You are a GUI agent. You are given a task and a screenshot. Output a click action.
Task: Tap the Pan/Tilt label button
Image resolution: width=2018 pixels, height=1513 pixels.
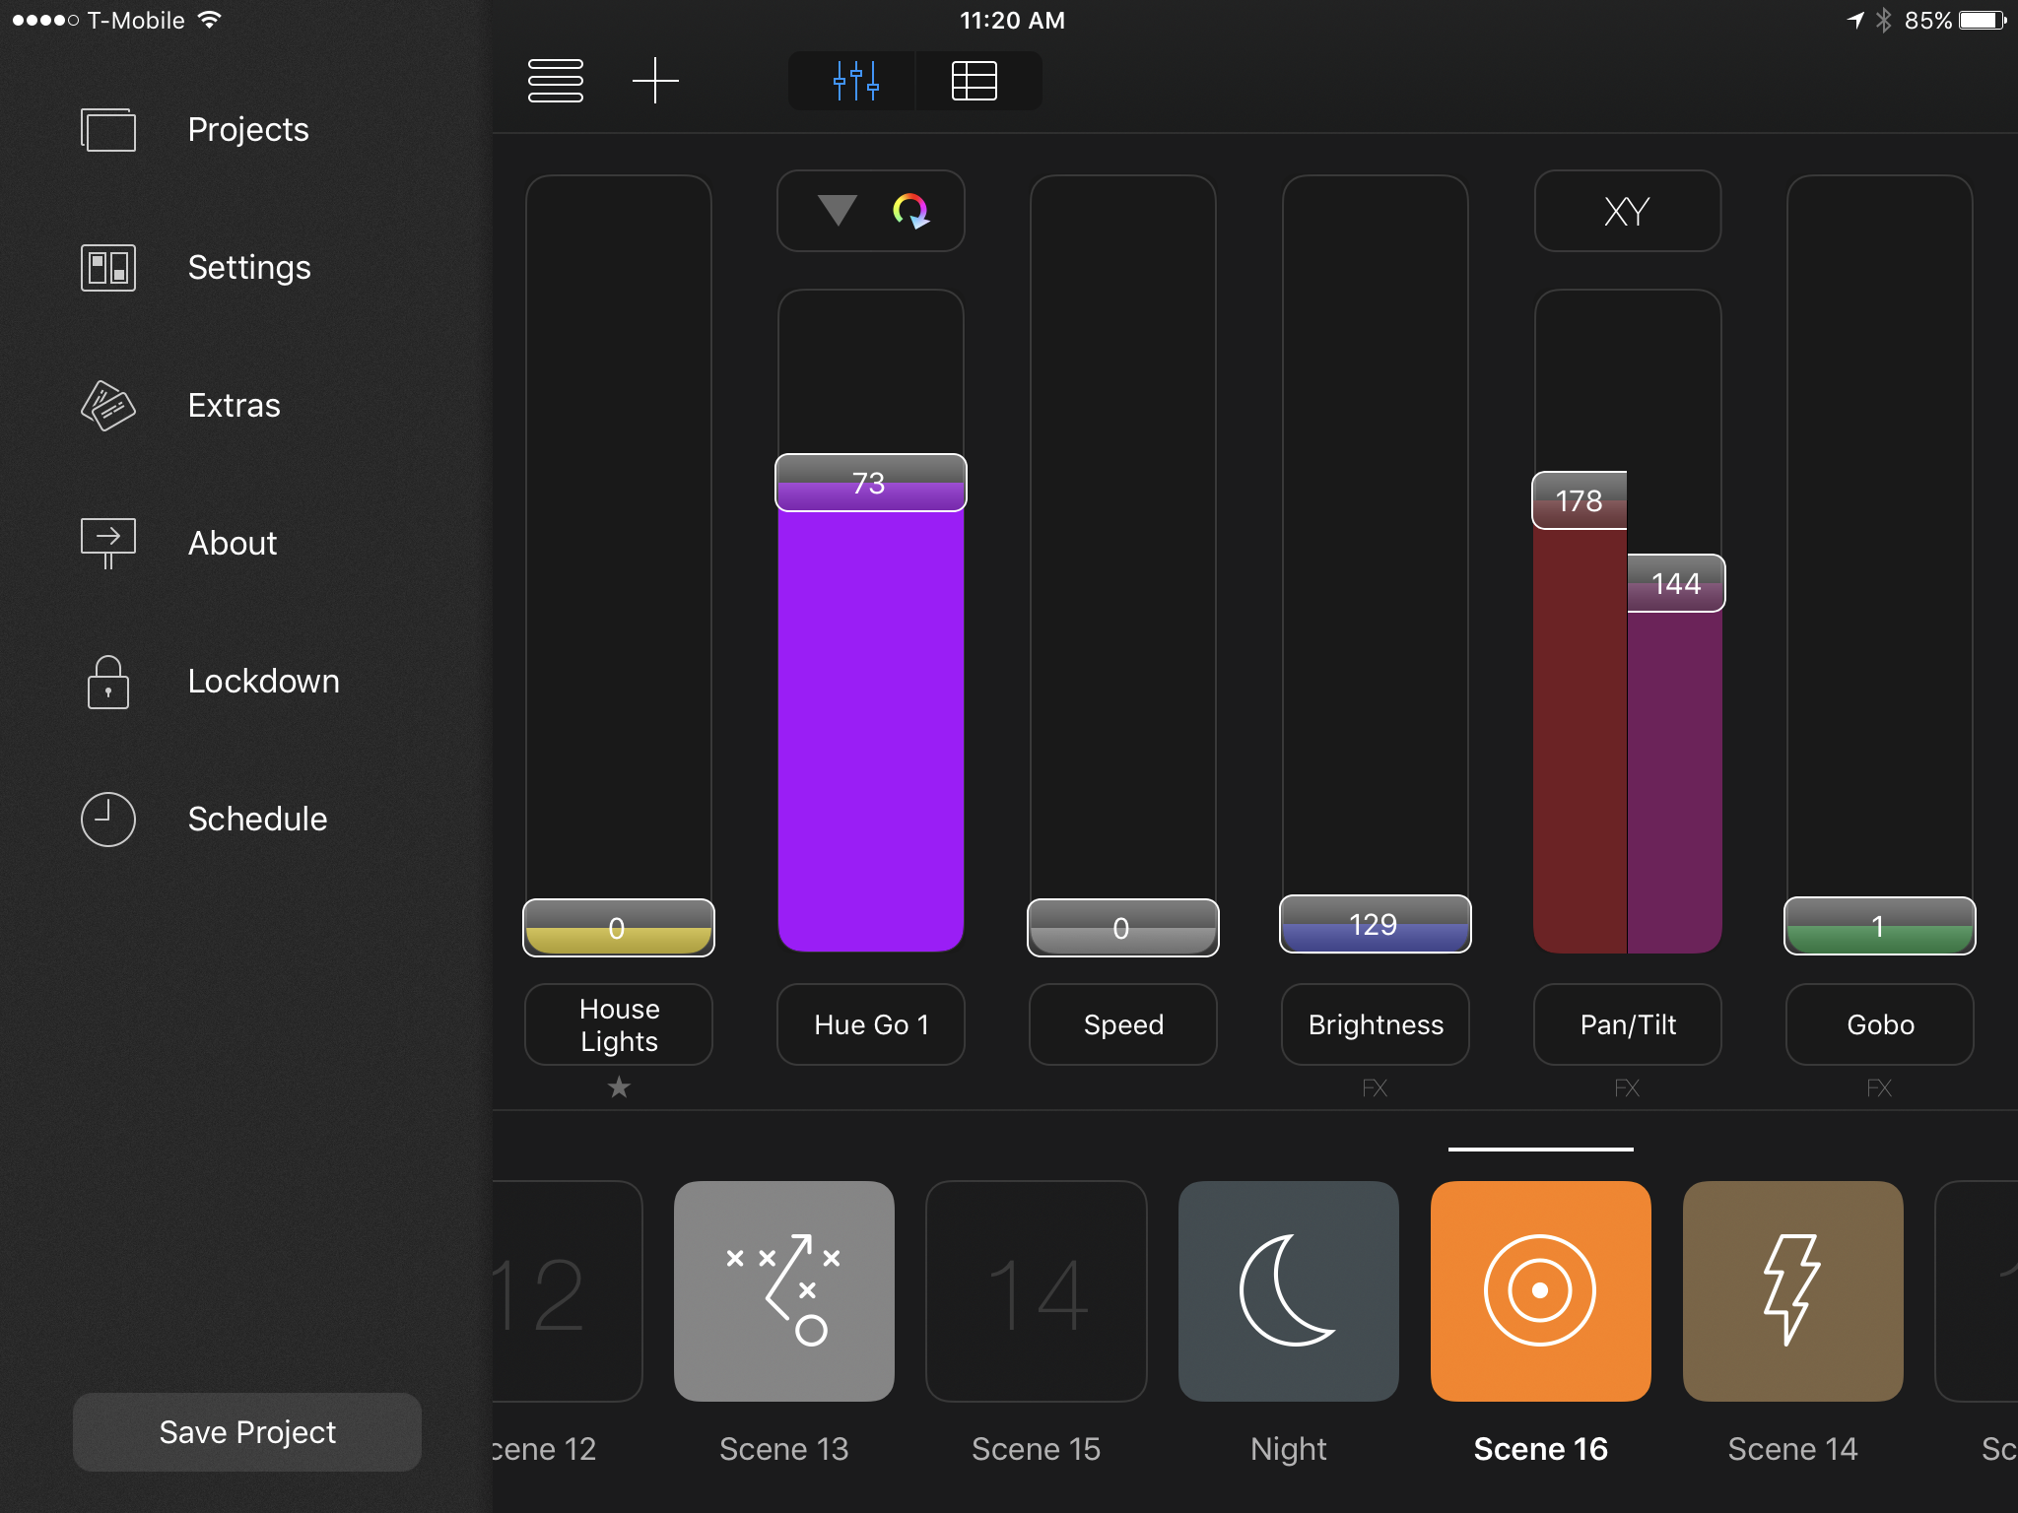pyautogui.click(x=1628, y=1024)
